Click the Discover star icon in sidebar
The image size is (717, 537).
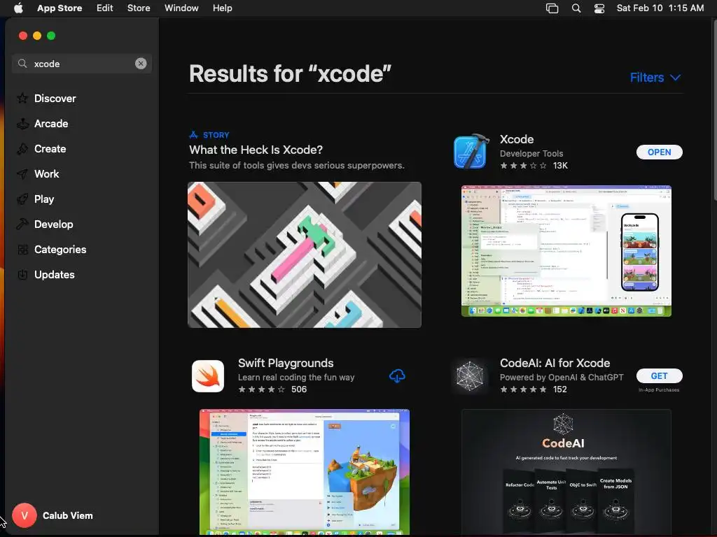coord(22,98)
